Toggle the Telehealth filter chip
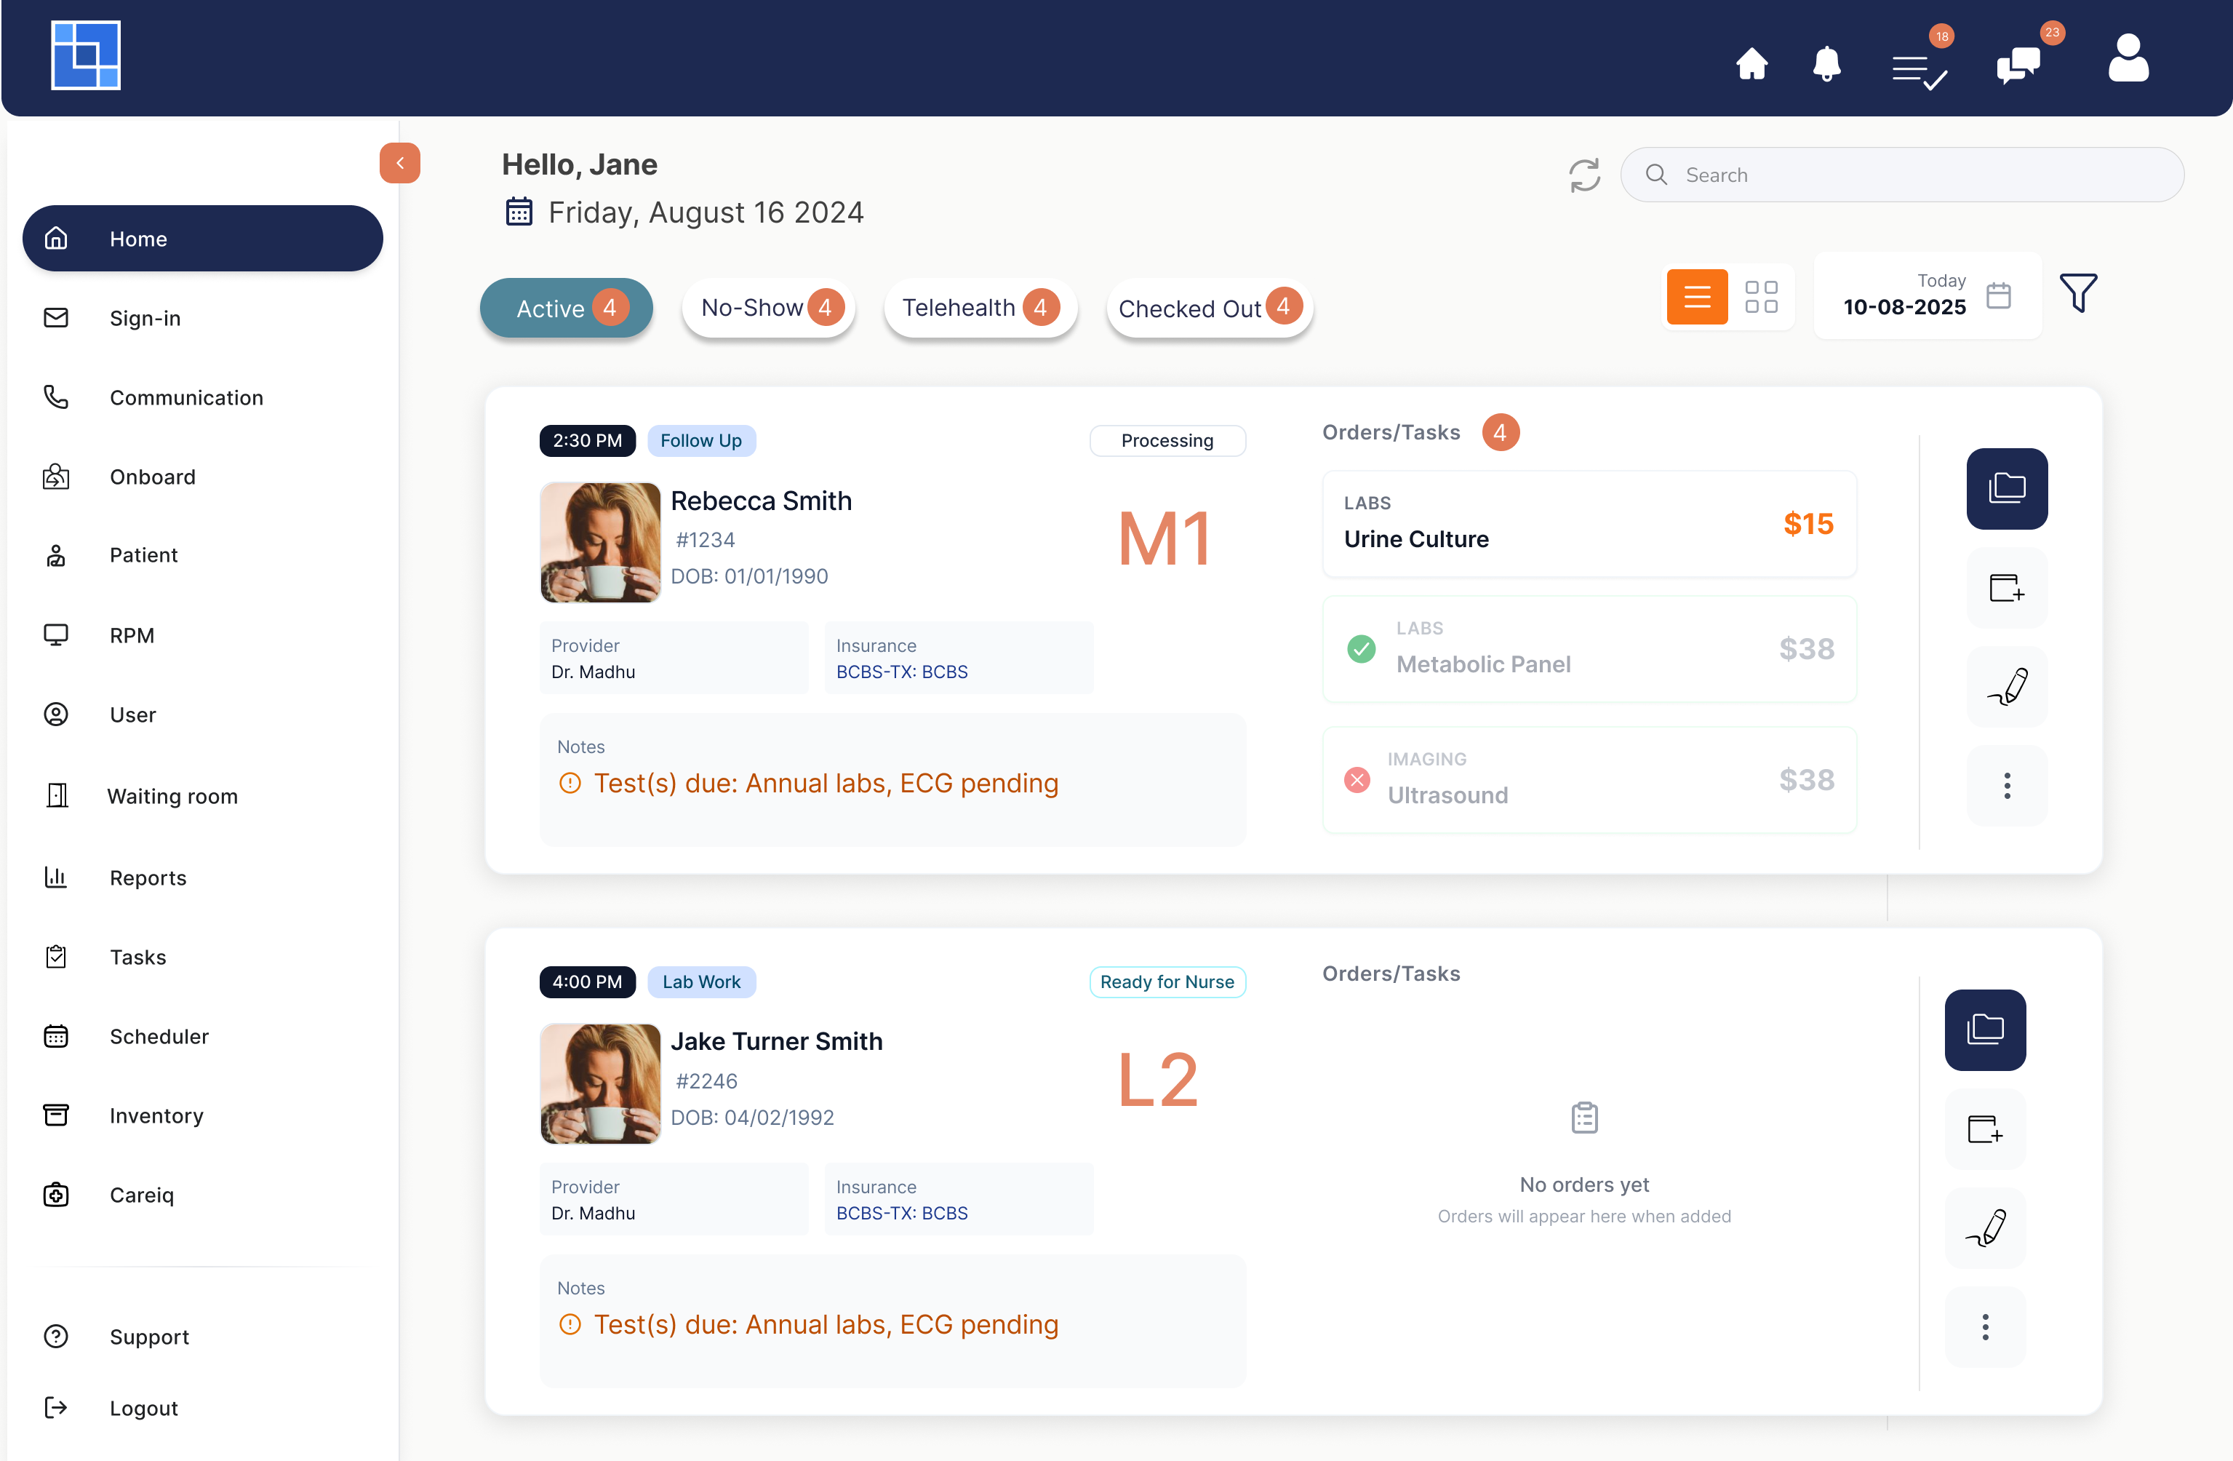Image resolution: width=2233 pixels, height=1461 pixels. tap(980, 307)
